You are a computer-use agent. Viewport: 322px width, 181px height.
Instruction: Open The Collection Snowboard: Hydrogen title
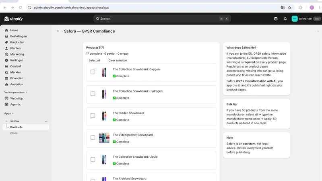click(138, 91)
